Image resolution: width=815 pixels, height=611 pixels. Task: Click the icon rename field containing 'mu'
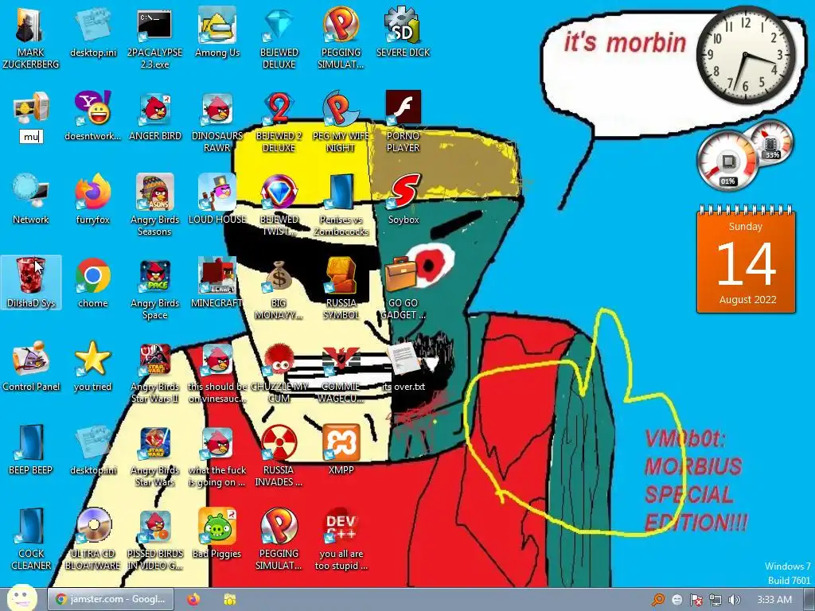pyautogui.click(x=31, y=137)
